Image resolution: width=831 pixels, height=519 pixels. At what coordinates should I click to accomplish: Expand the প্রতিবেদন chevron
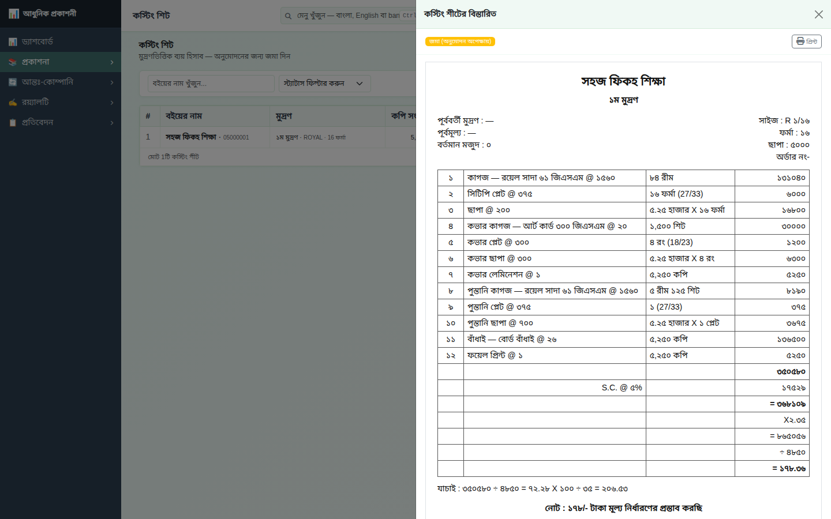point(112,123)
